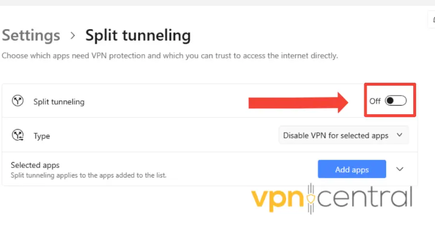Image resolution: width=435 pixels, height=242 pixels.
Task: Click the Split tunneling fork icon
Action: coord(18,101)
